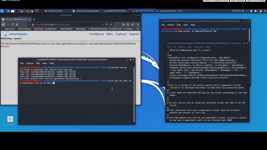
Task: Open the Kali Tools bookmark
Action: pyautogui.click(x=37, y=29)
